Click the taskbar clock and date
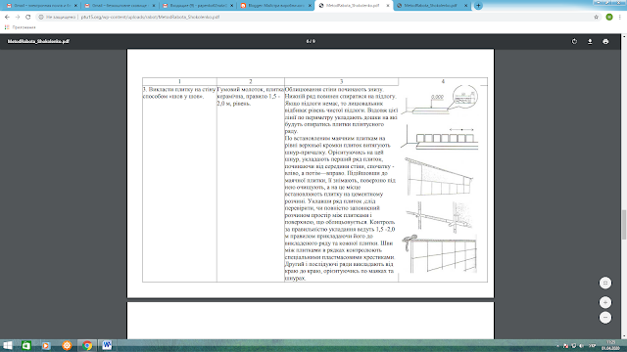The height and width of the screenshot is (352, 627). pos(610,345)
